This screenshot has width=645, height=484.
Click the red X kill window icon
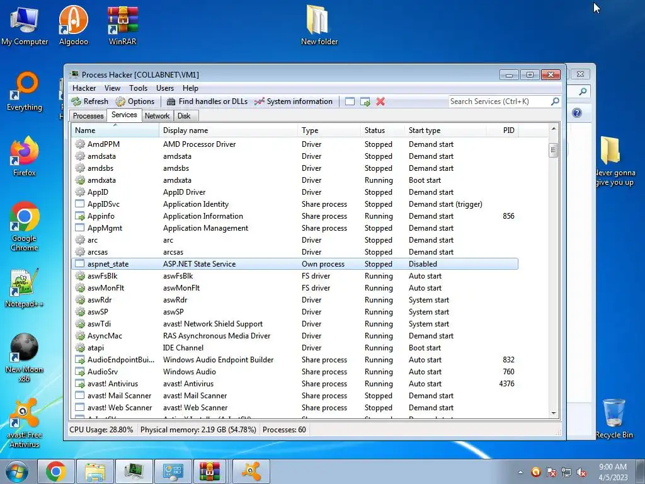380,101
